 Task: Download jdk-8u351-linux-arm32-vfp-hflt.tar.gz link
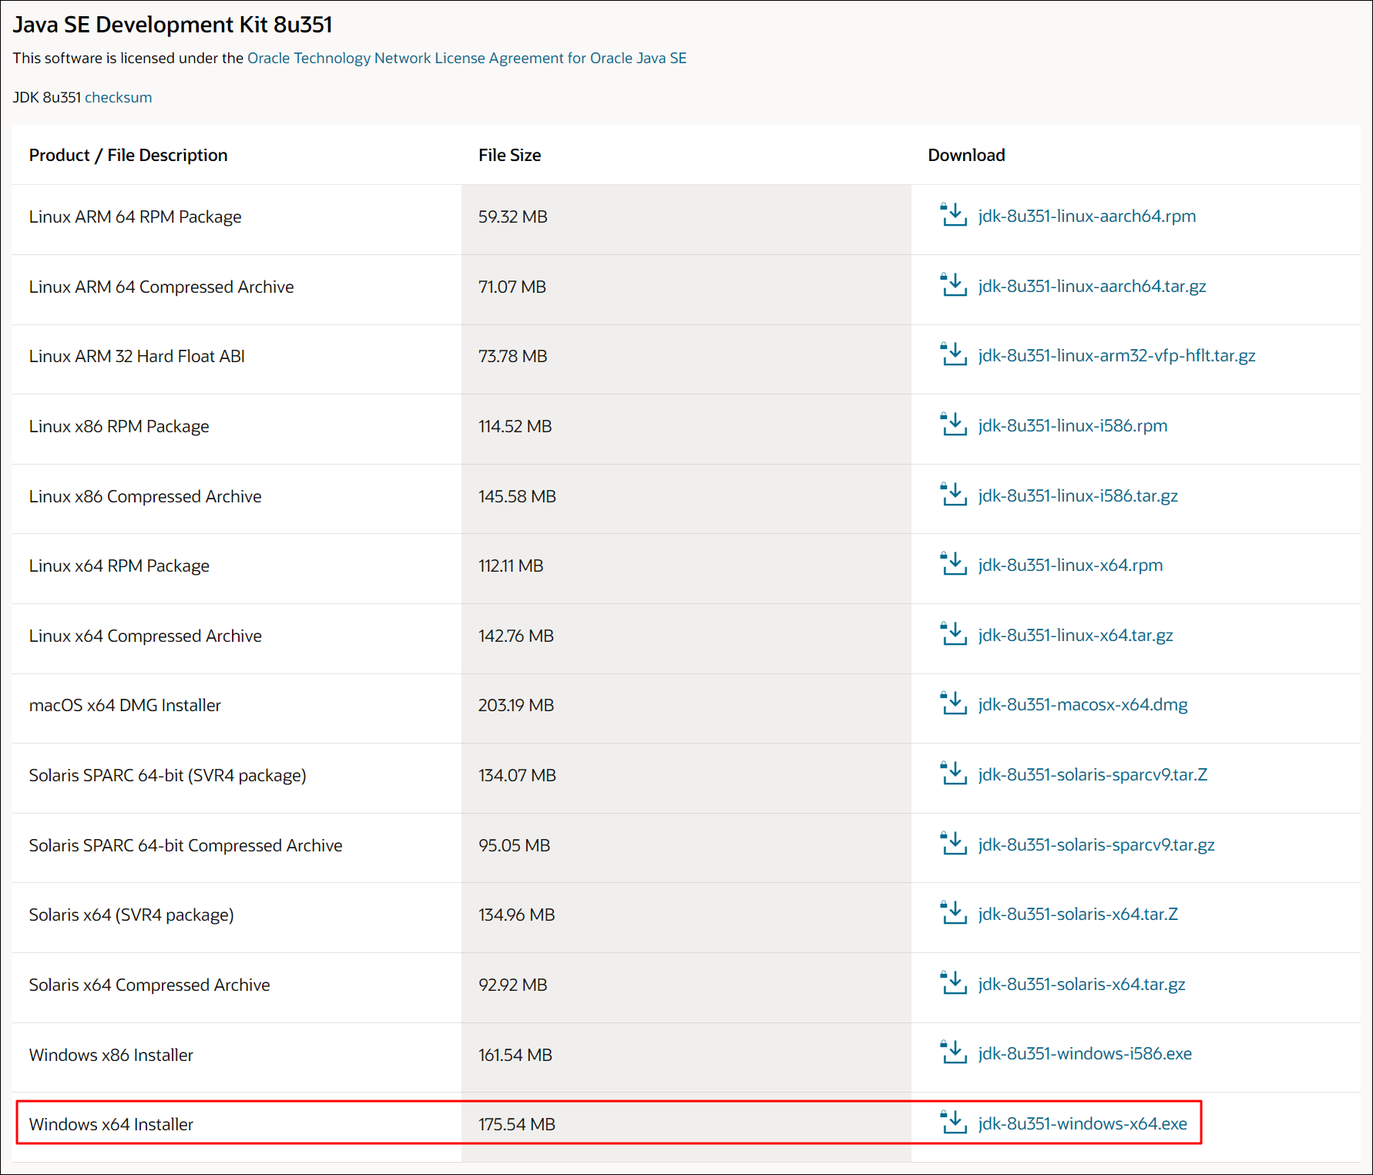click(x=1116, y=355)
